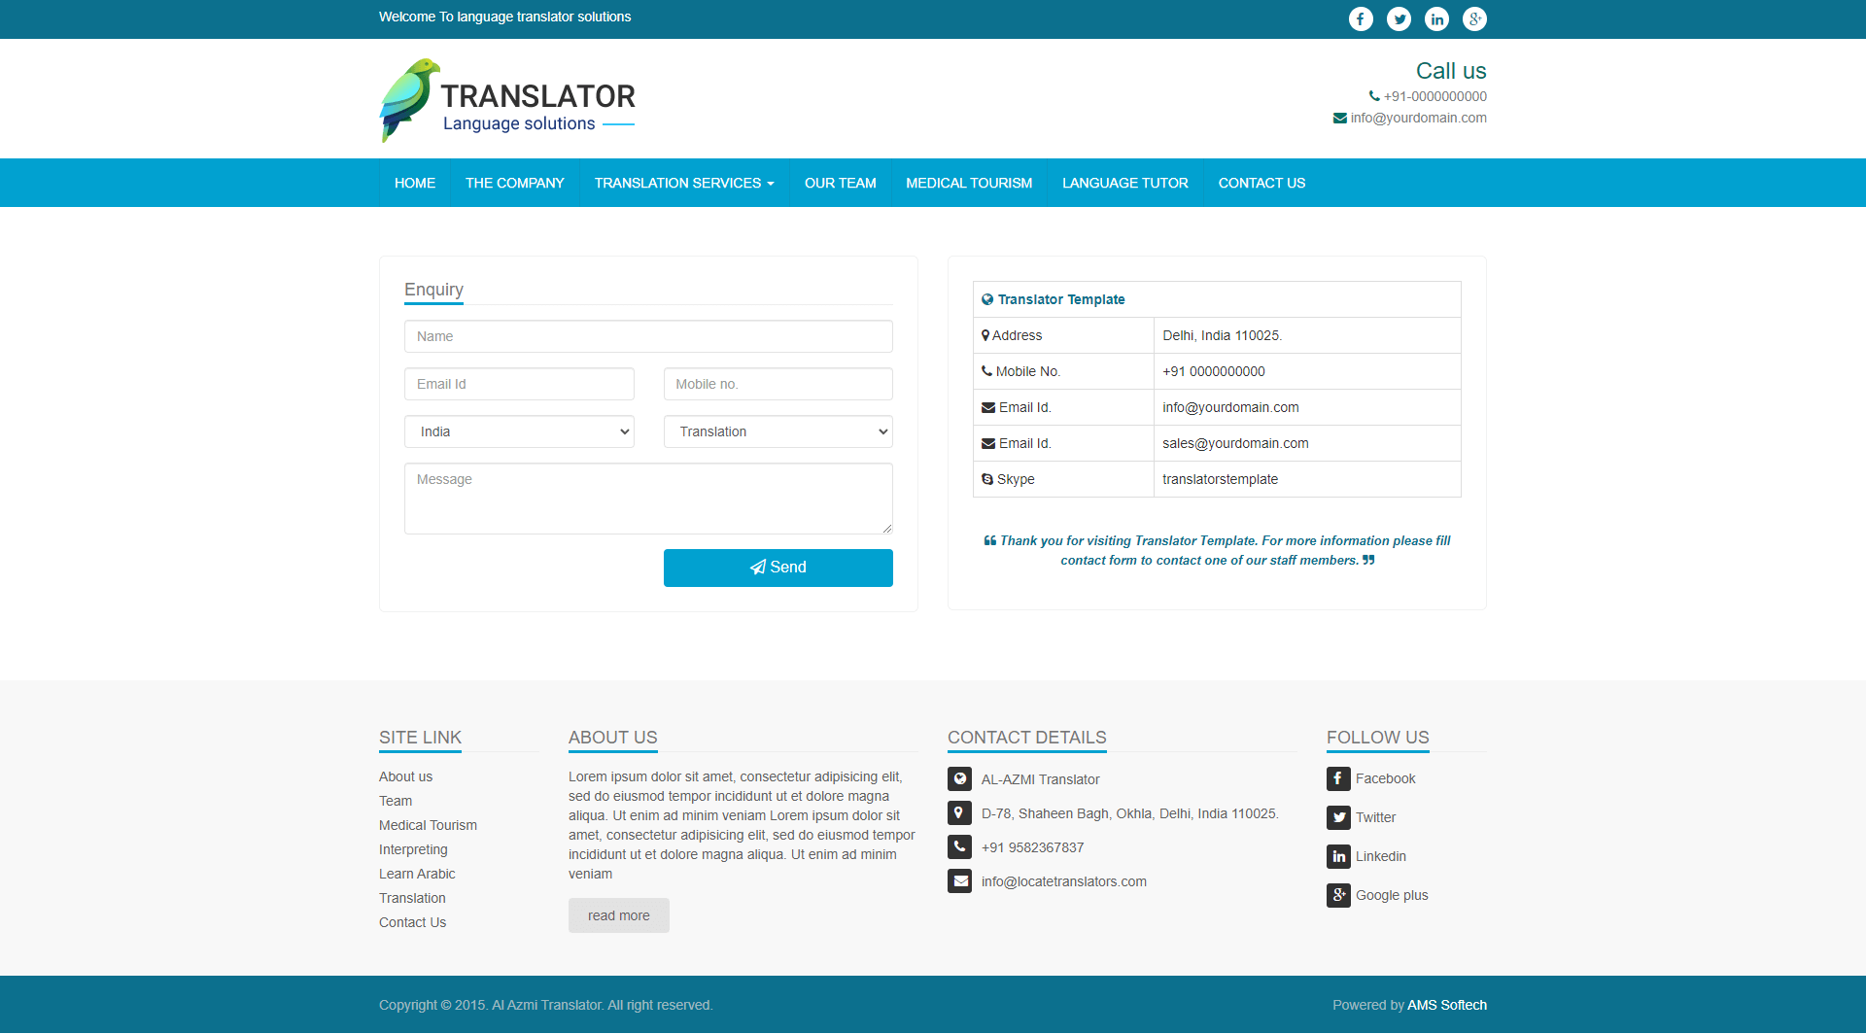This screenshot has height=1034, width=1866.
Task: Click footer globe icon beside AL-AZMI Translator
Action: click(960, 779)
